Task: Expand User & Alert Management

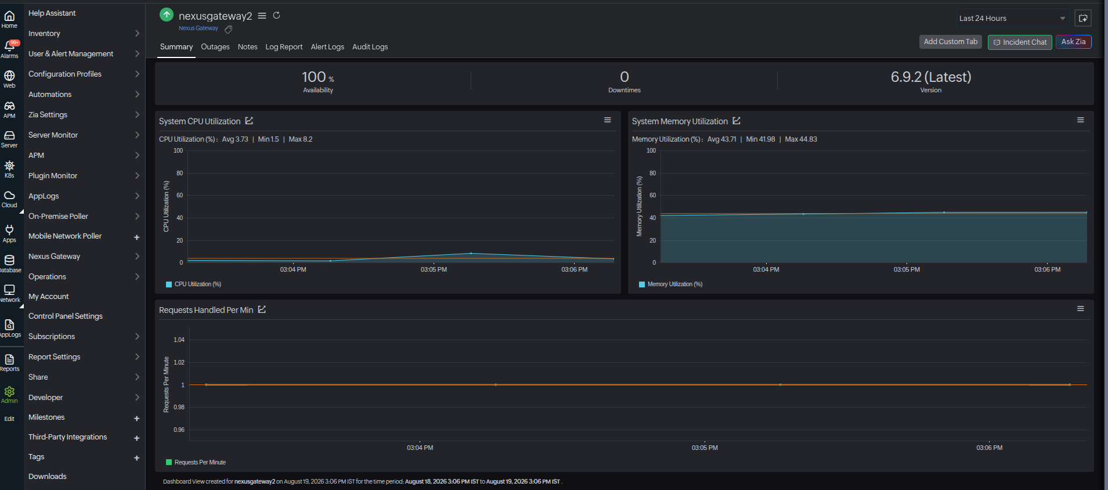Action: coord(84,54)
